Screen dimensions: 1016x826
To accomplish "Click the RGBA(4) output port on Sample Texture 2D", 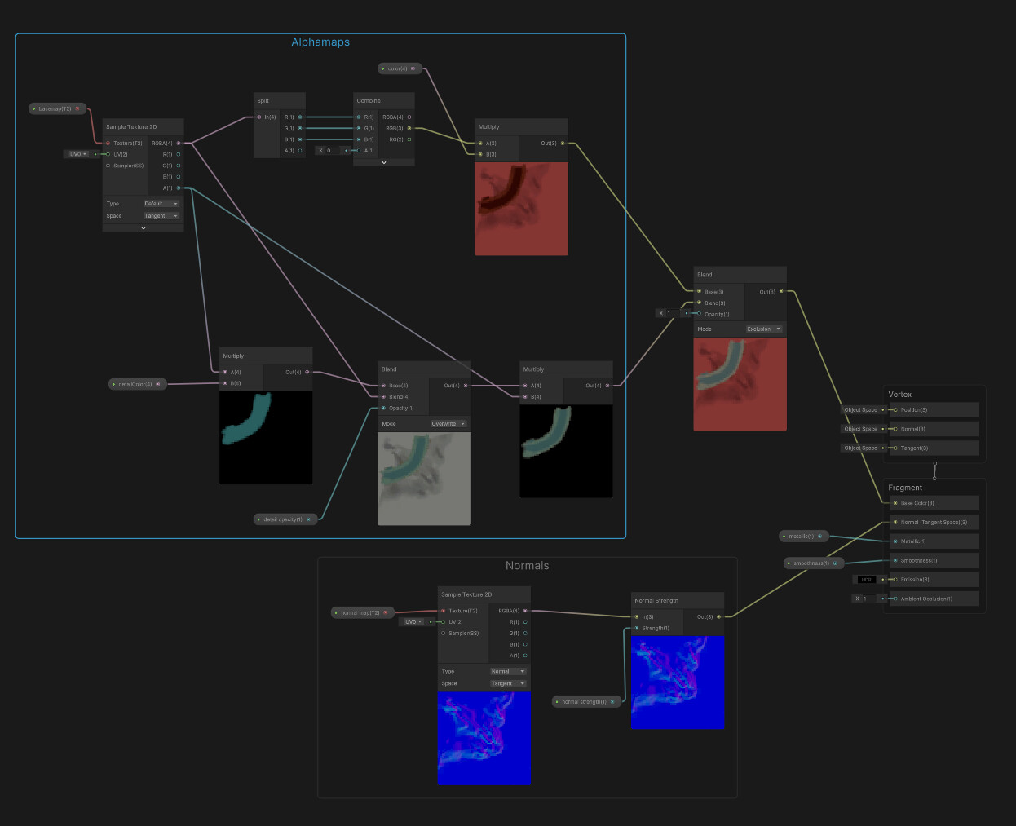I will coord(179,143).
